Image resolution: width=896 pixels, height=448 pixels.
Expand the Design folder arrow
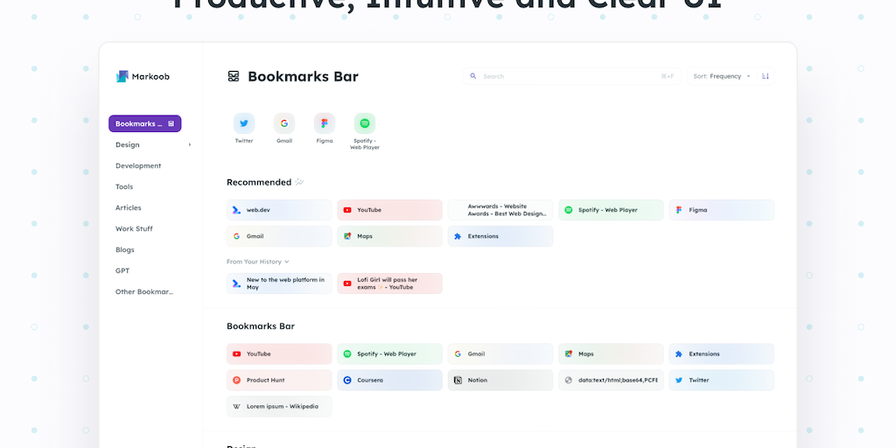[190, 145]
